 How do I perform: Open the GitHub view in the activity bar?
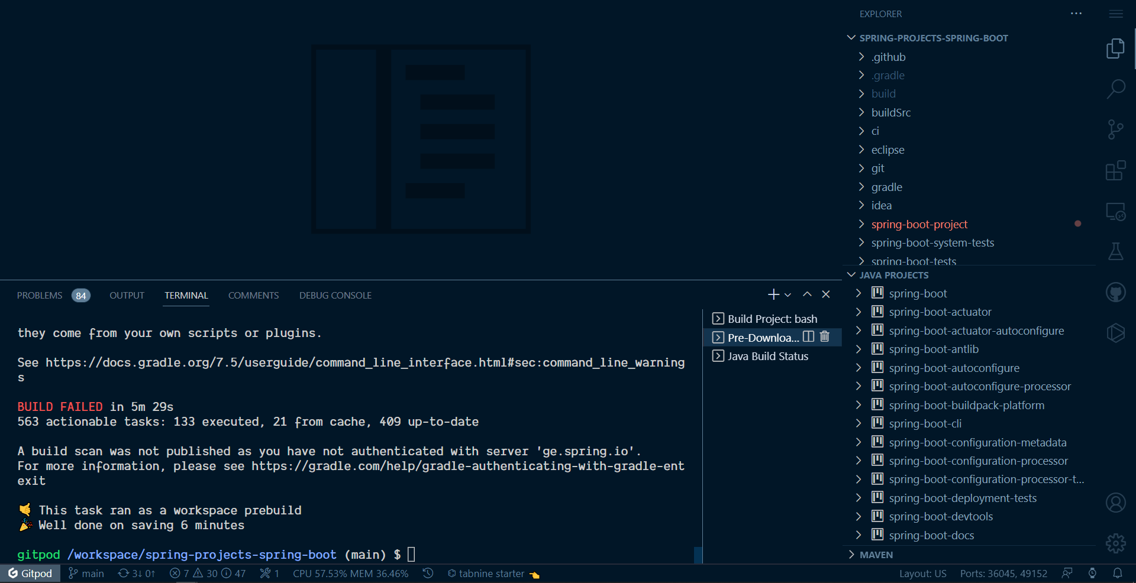point(1116,291)
